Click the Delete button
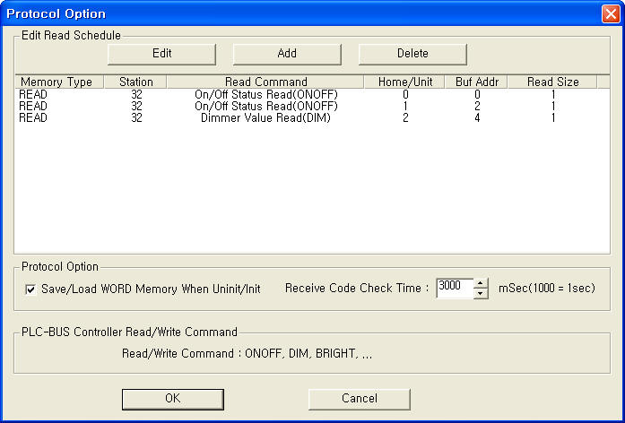The width and height of the screenshot is (625, 423). 412,54
